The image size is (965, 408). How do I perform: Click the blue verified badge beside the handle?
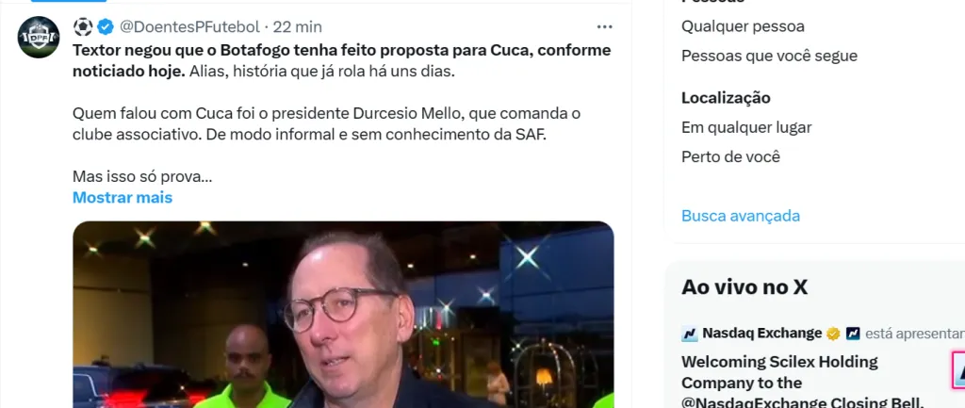point(106,26)
